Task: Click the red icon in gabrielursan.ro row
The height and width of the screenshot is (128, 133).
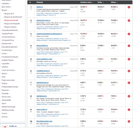Action: 129,83
